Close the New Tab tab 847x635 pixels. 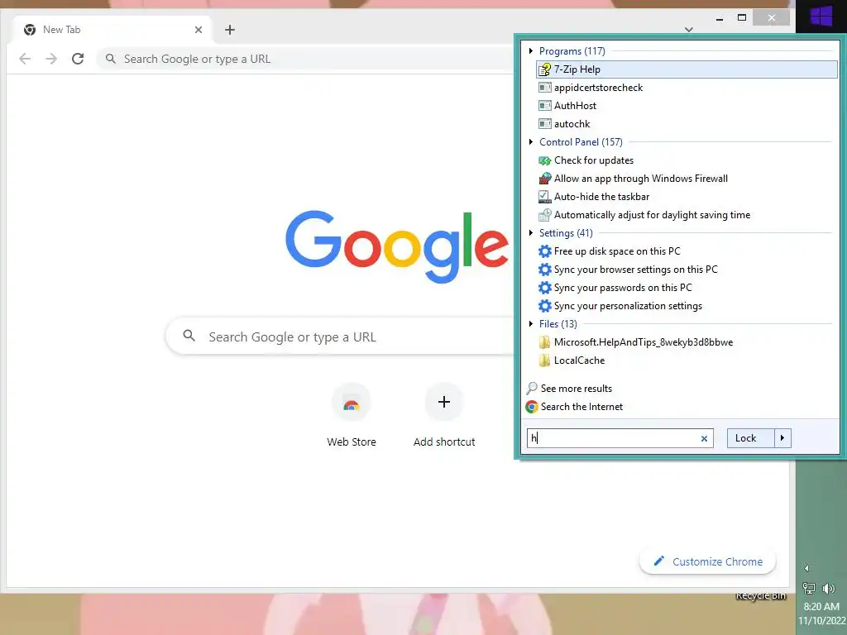tap(199, 30)
